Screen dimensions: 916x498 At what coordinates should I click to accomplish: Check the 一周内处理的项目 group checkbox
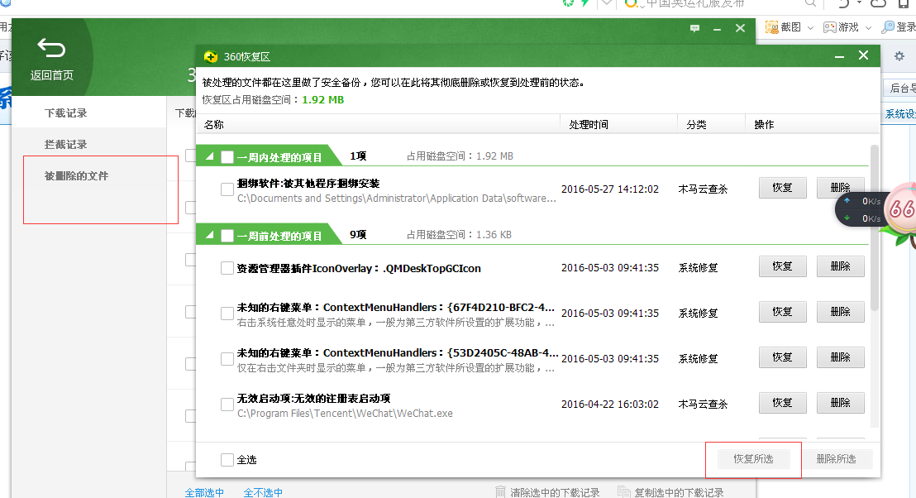point(227,156)
